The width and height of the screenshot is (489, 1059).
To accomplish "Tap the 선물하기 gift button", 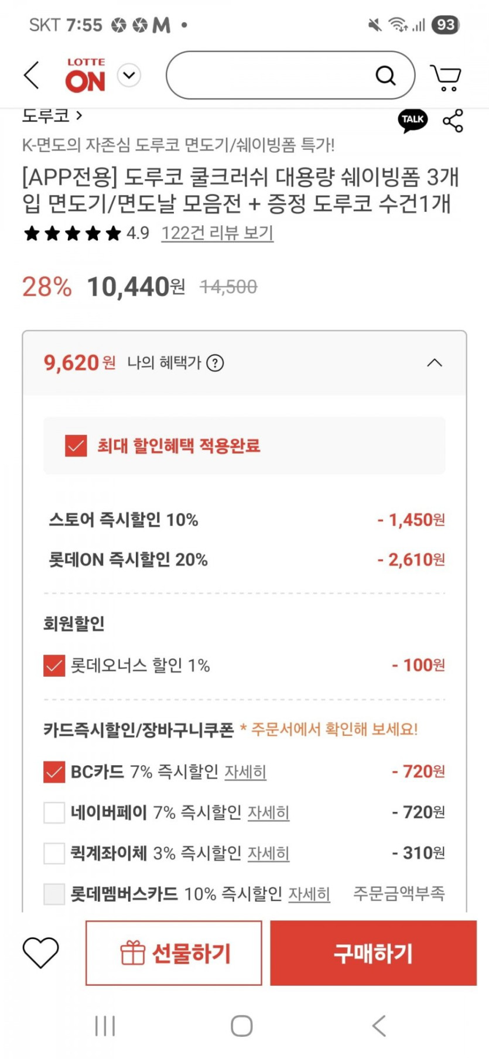I will (x=174, y=953).
